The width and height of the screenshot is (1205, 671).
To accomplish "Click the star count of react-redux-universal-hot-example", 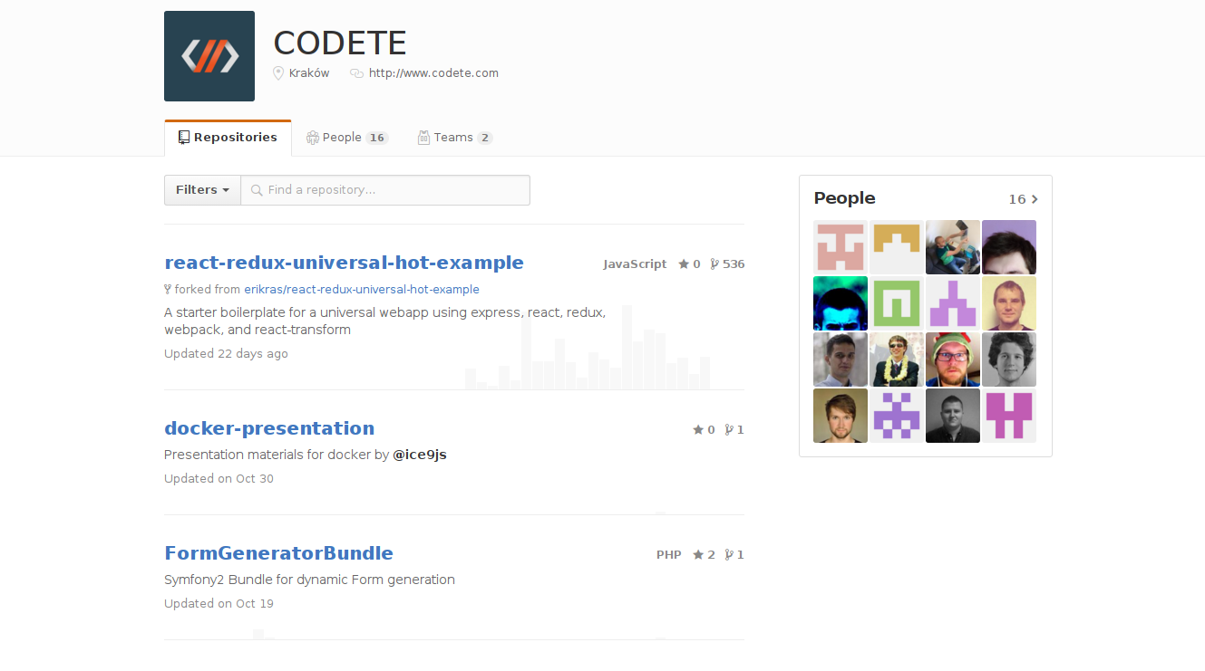I will [x=689, y=264].
